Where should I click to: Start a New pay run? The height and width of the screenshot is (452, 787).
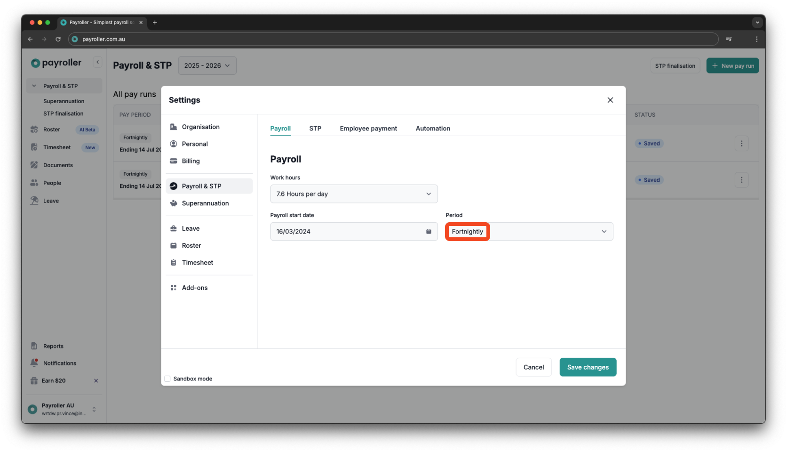coord(732,65)
